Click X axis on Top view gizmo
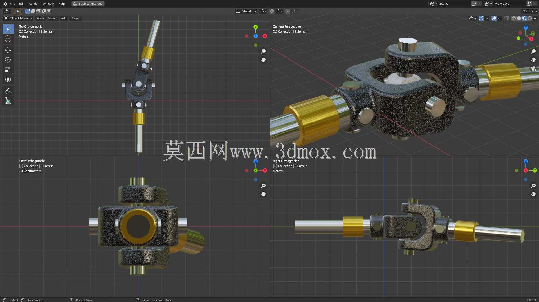The height and width of the screenshot is (302, 539). click(265, 36)
